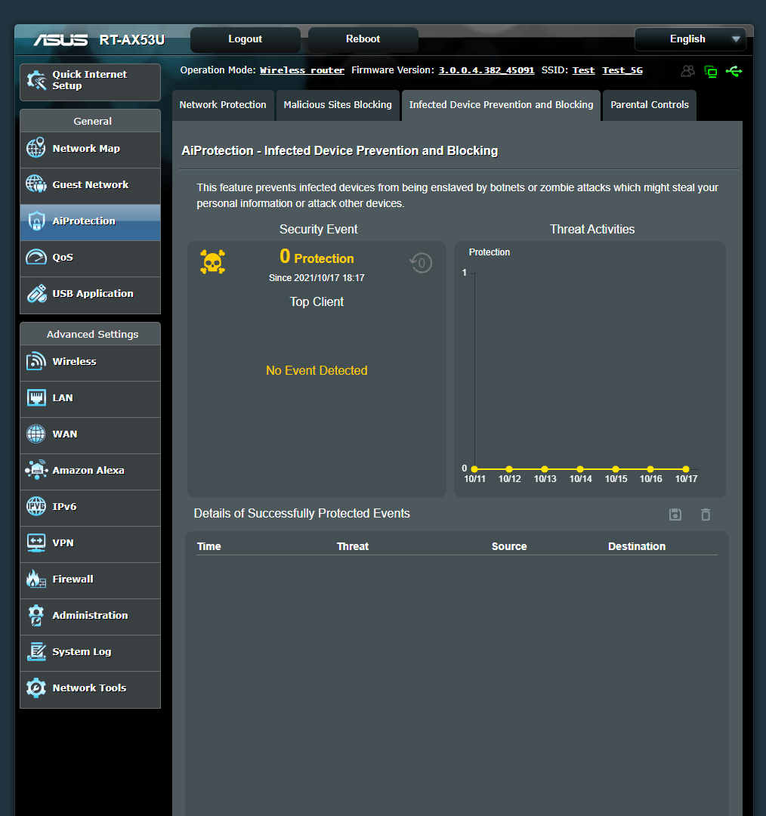
Task: Click the Destination column header
Action: pyautogui.click(x=636, y=546)
